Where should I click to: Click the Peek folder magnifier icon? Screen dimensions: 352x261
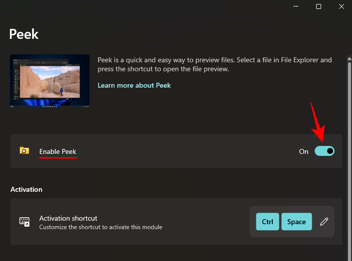click(24, 151)
